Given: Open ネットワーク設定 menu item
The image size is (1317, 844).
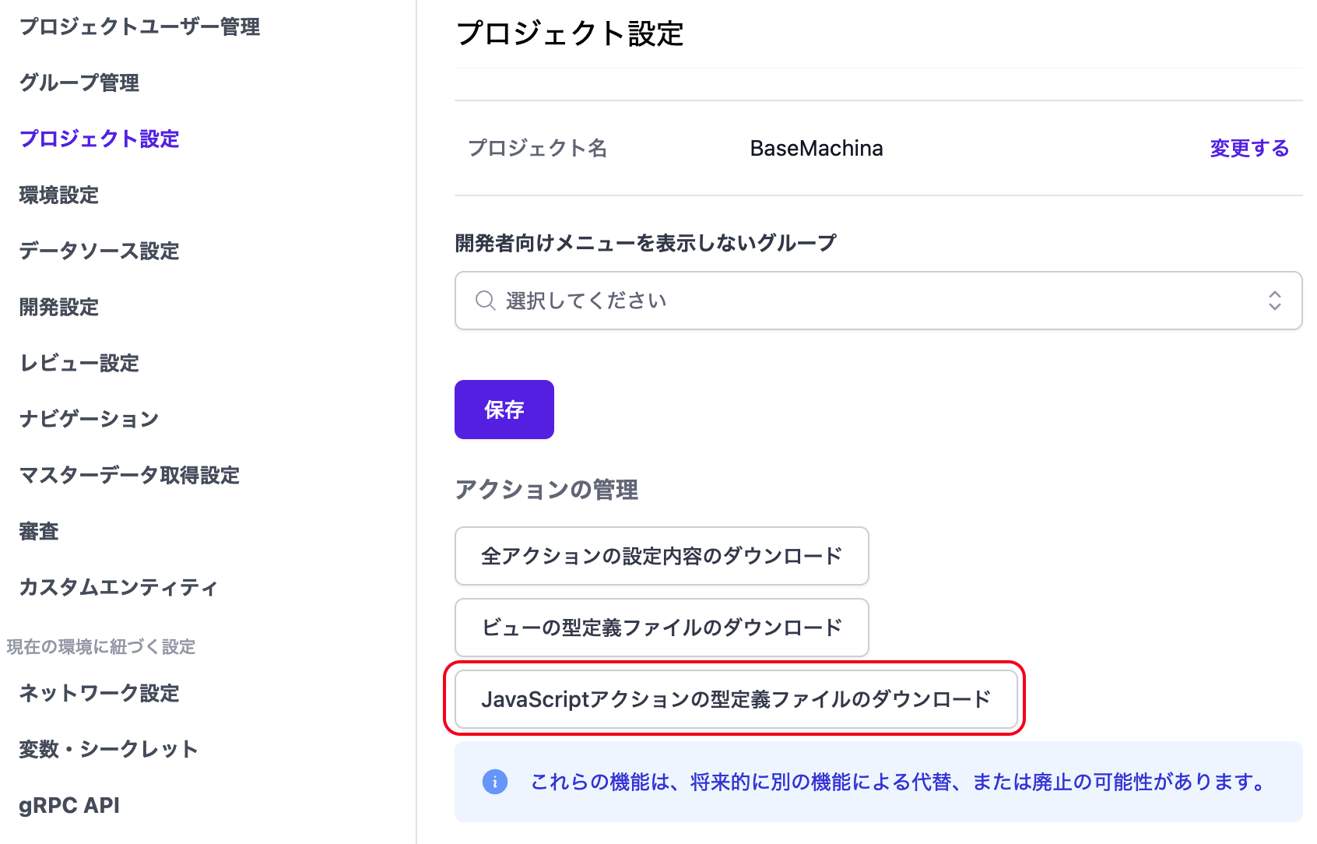Looking at the screenshot, I should click(x=100, y=693).
